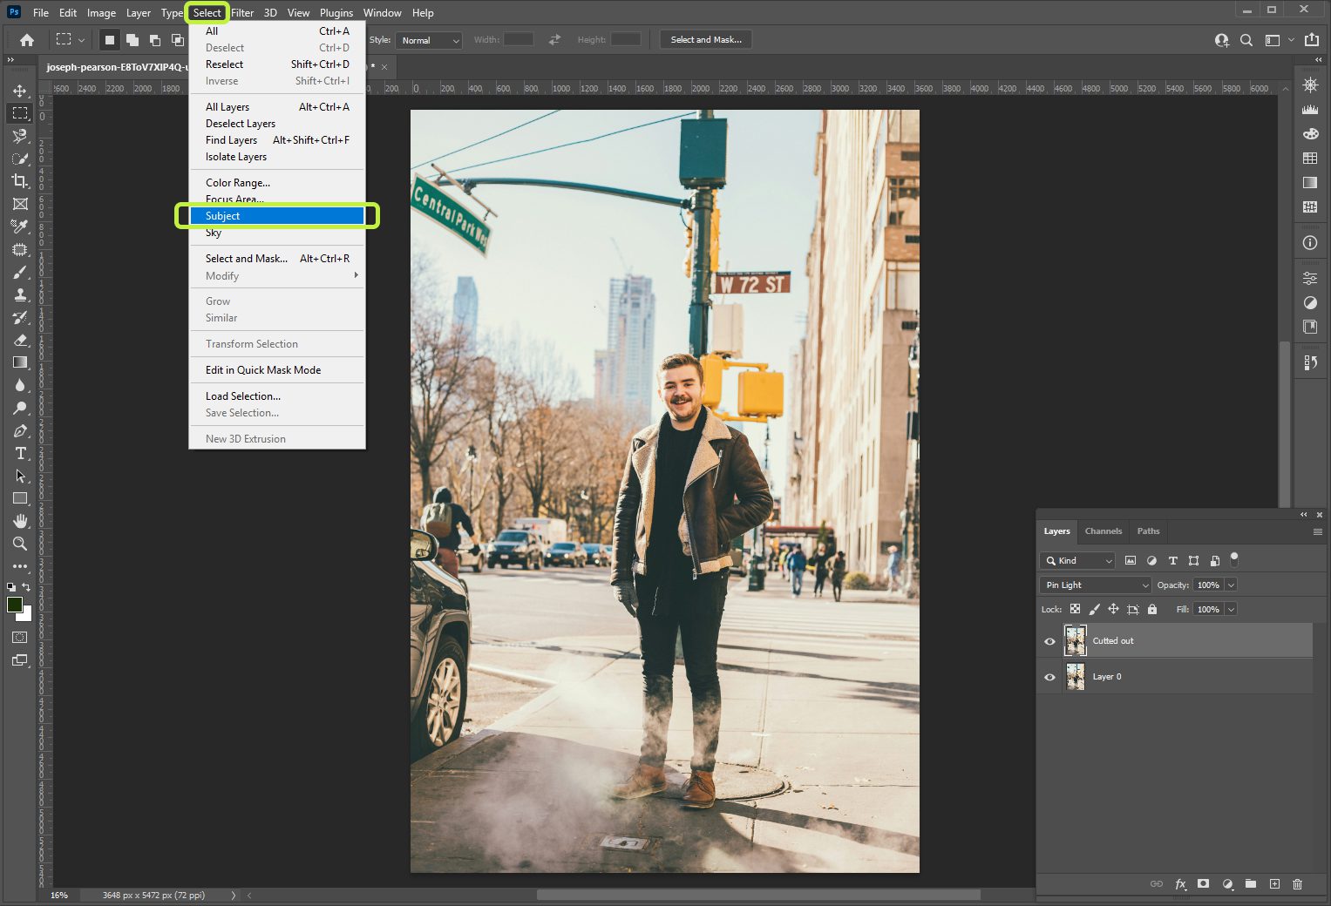Click the 16% zoom level field
This screenshot has height=906, width=1331.
coord(59,895)
